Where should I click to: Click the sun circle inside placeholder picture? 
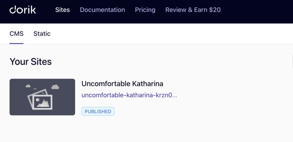(38, 100)
